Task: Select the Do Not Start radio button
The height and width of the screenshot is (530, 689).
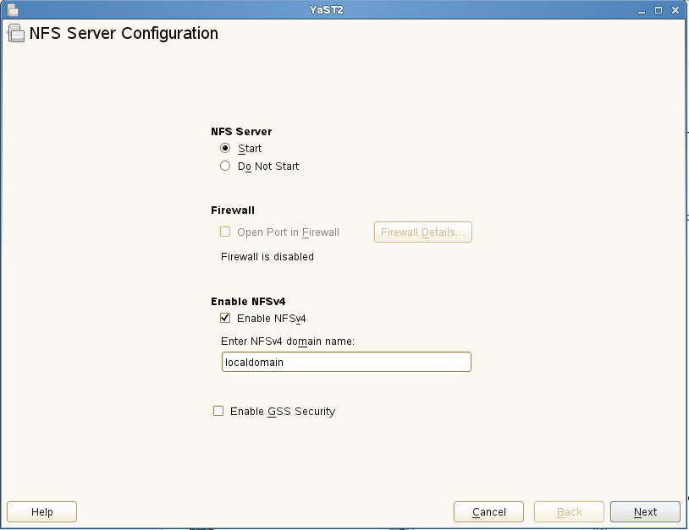Action: pos(225,166)
